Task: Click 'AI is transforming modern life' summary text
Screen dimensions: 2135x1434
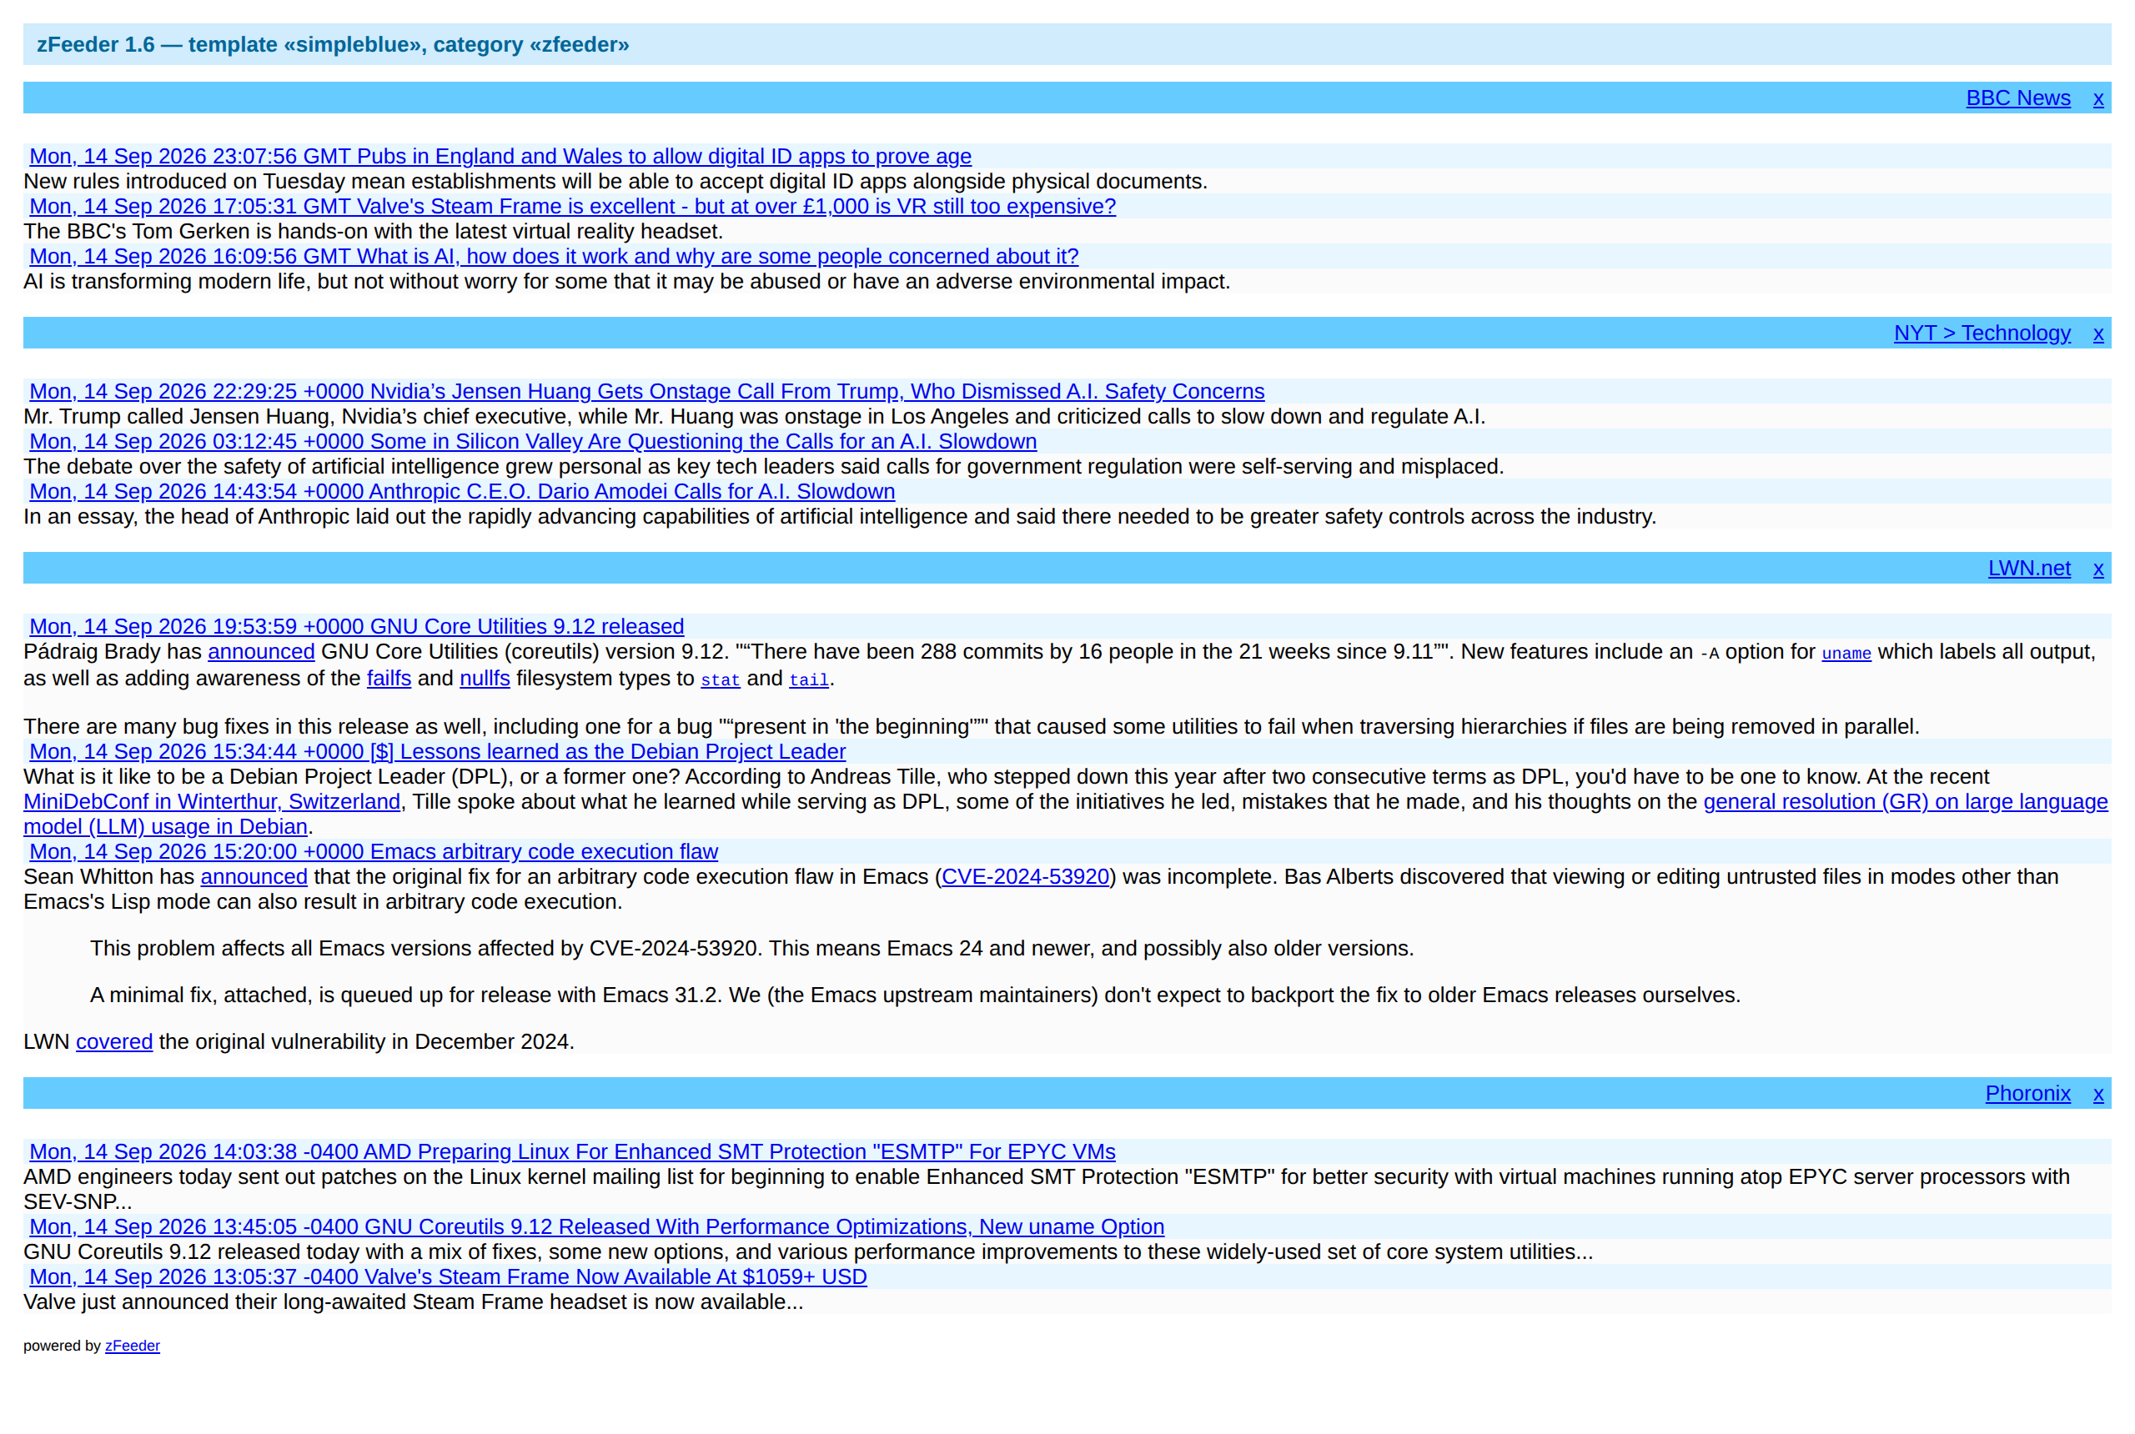Action: 626,282
